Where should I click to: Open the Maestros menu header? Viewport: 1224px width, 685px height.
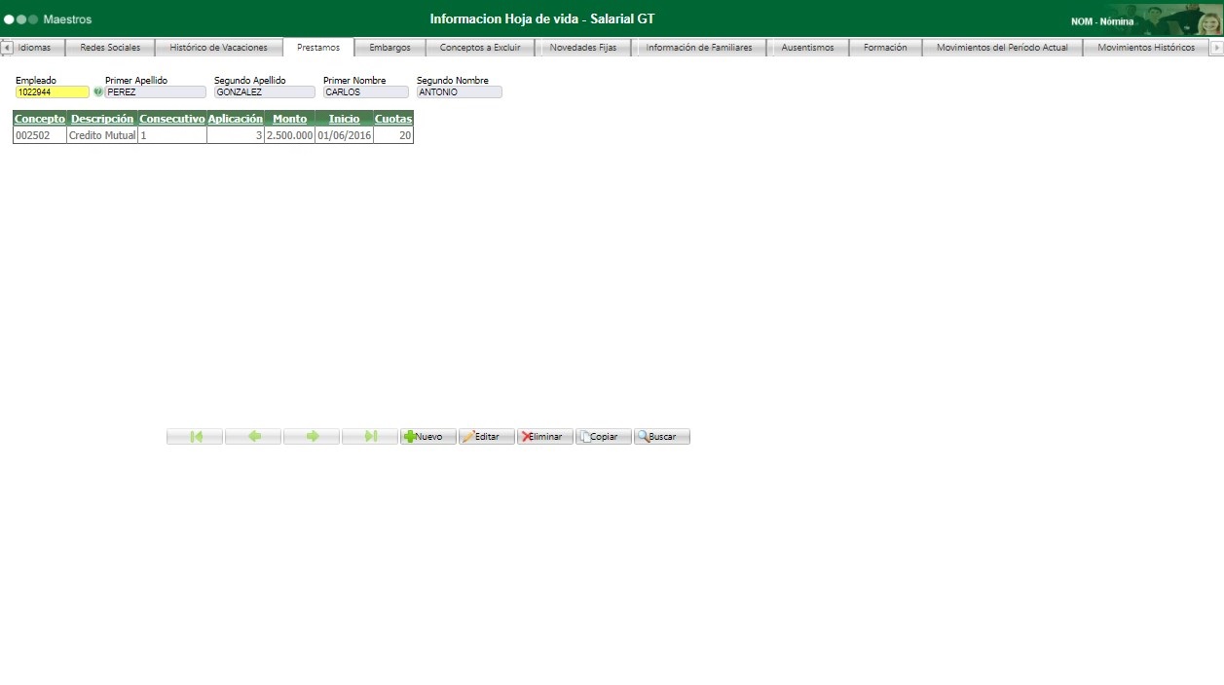point(67,19)
